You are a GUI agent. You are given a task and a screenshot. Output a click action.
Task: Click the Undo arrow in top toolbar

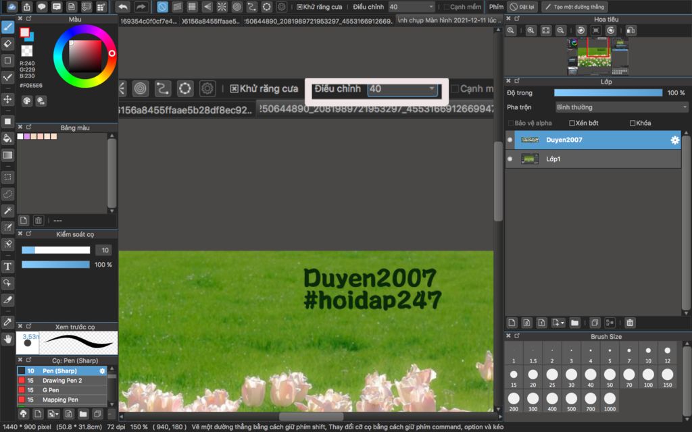tap(123, 7)
